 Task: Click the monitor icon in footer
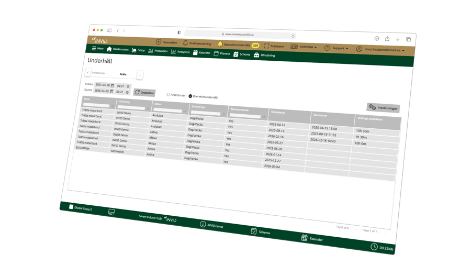111,212
